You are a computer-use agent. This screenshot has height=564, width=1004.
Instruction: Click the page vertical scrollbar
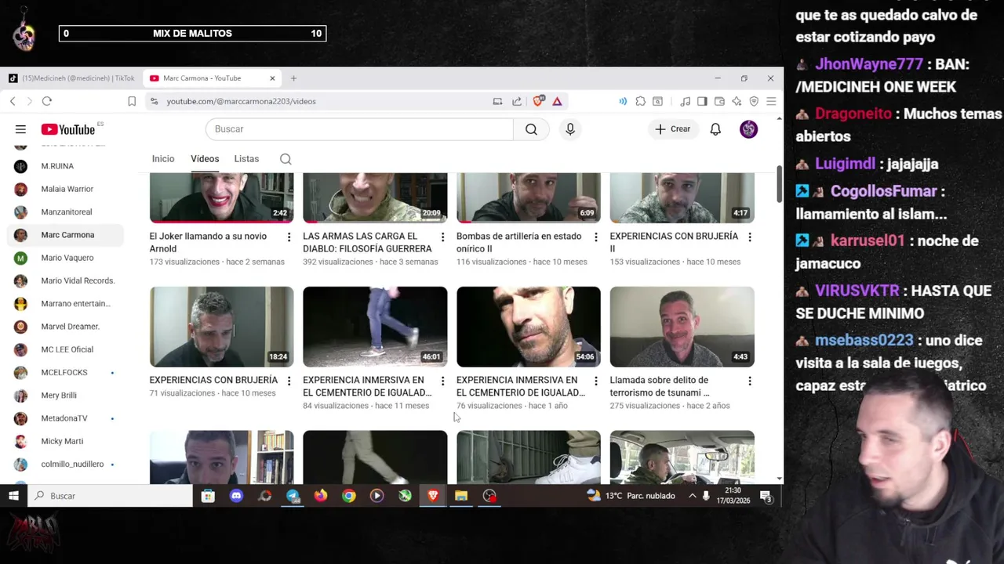coord(779,184)
